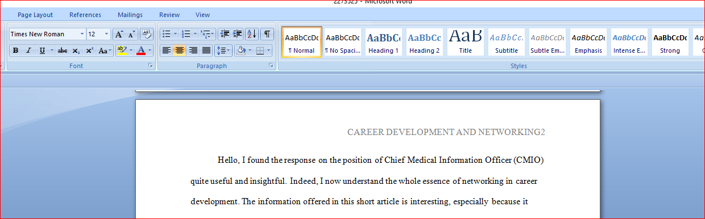Open the References tab

click(x=85, y=15)
